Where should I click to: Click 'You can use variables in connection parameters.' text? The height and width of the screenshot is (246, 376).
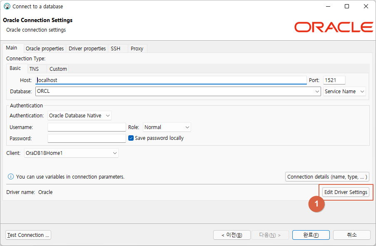pos(70,177)
